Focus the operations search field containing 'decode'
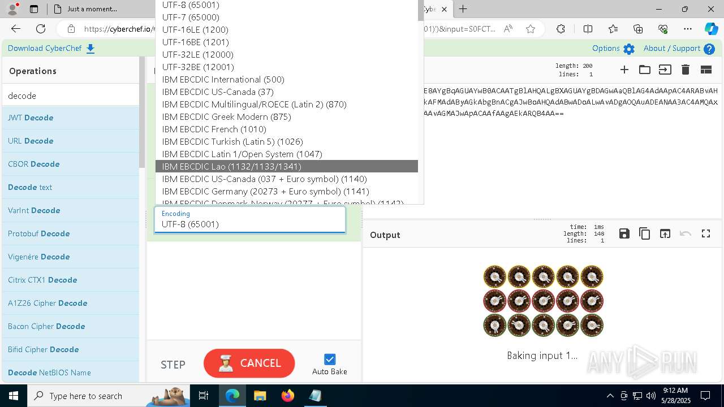Screen dimensions: 724x407 point(71,96)
